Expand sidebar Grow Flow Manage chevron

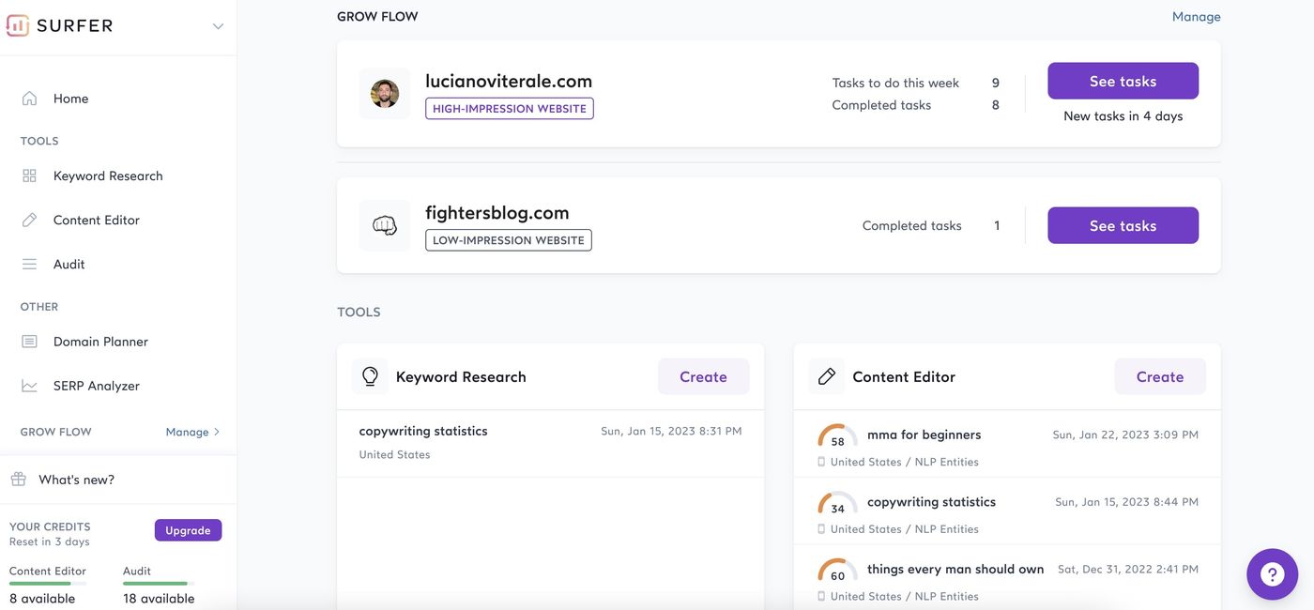(x=217, y=432)
